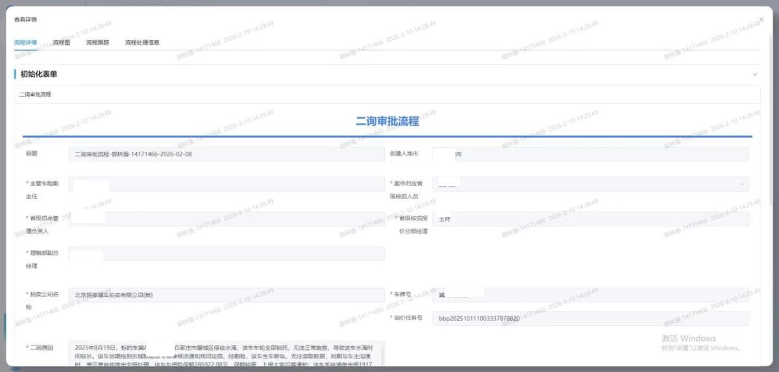Select the 流程详情 tab

tap(25, 43)
